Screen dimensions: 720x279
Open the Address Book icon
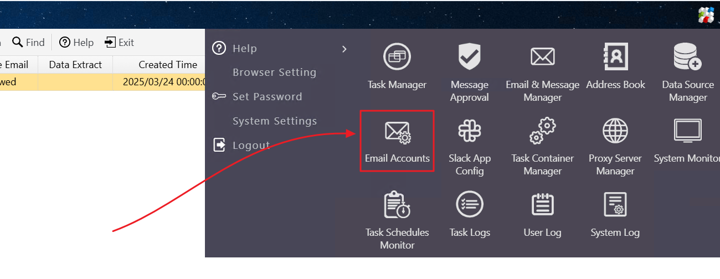click(x=615, y=56)
